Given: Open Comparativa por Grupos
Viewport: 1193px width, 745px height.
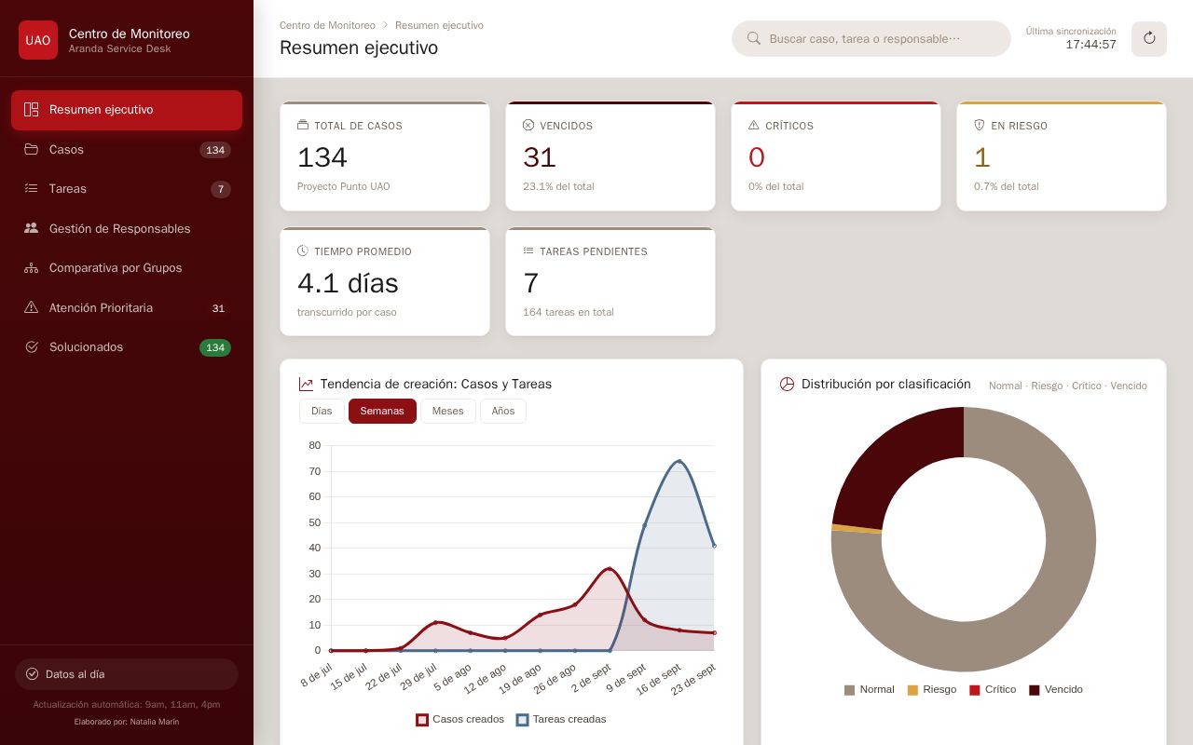Looking at the screenshot, I should pos(127,268).
